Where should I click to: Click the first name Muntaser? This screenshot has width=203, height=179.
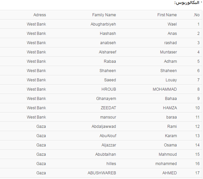[x=168, y=52]
